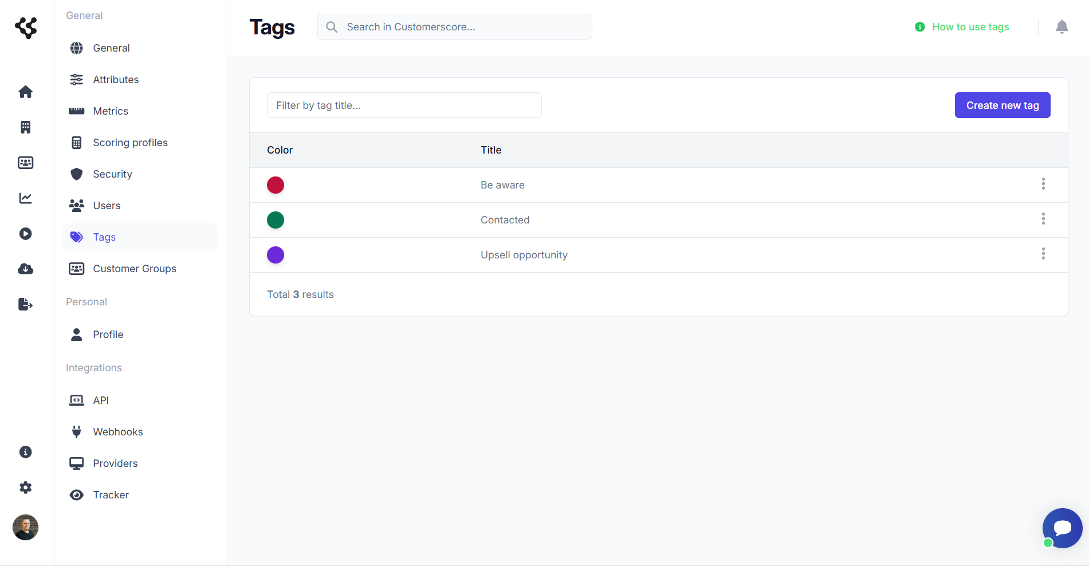Open the Webhooks integrations page

(x=118, y=431)
